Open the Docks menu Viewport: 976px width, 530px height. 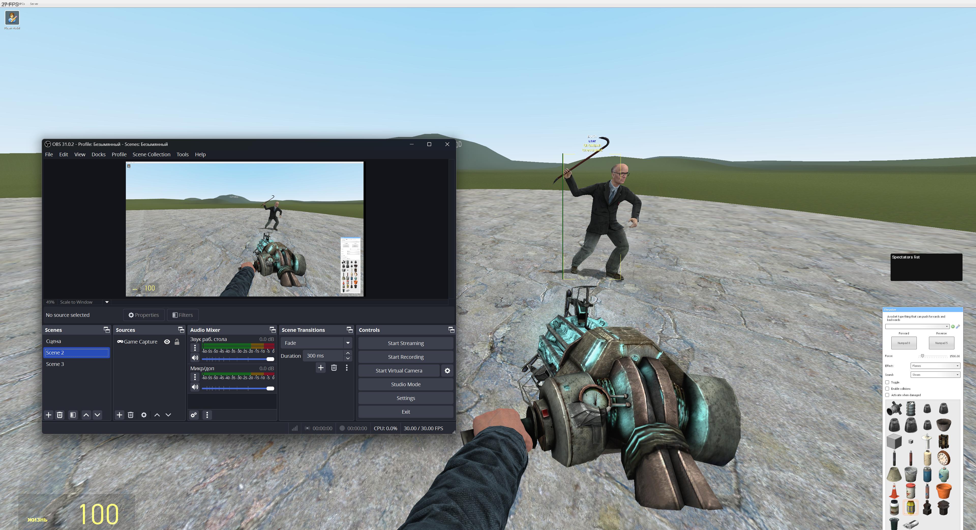point(98,154)
